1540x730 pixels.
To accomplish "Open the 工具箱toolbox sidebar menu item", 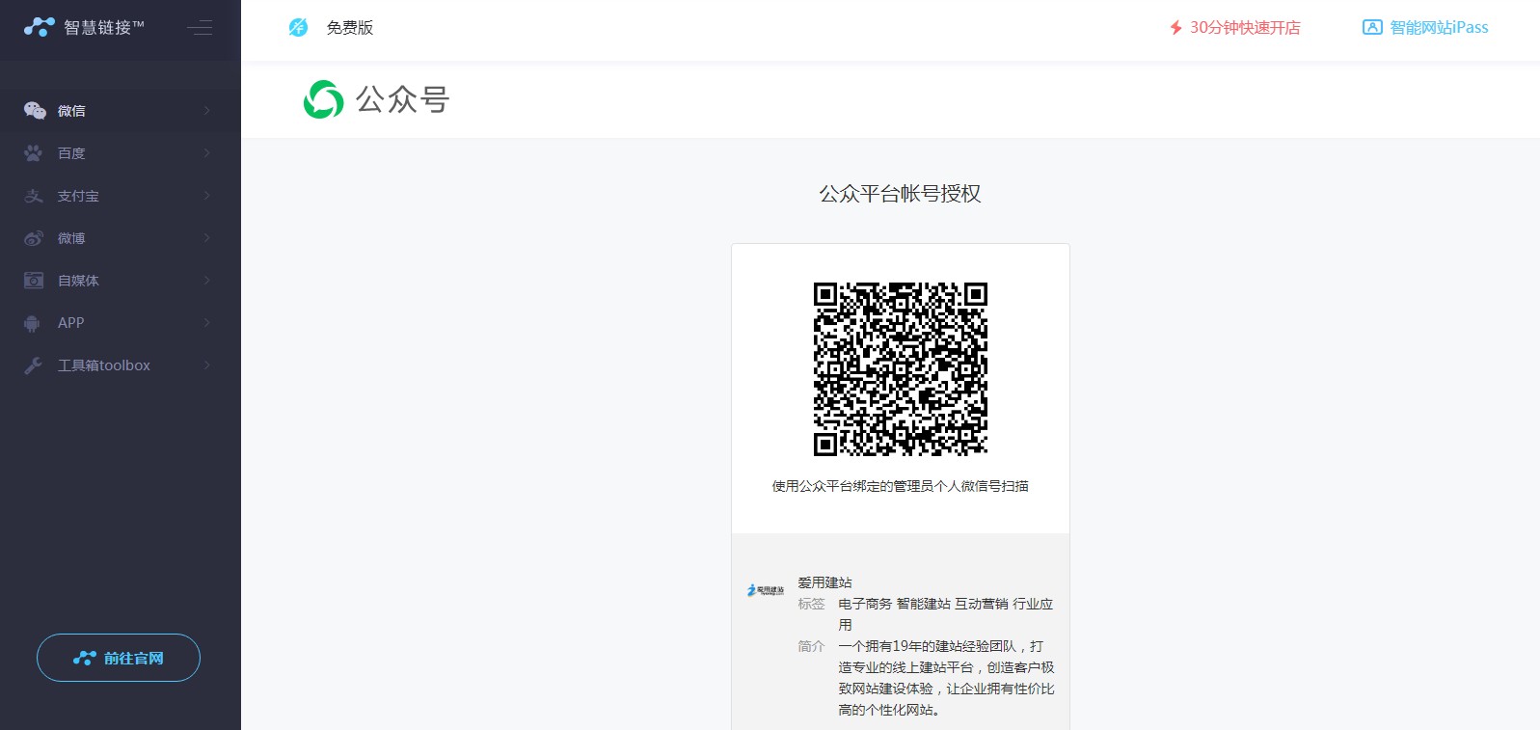I will (121, 365).
